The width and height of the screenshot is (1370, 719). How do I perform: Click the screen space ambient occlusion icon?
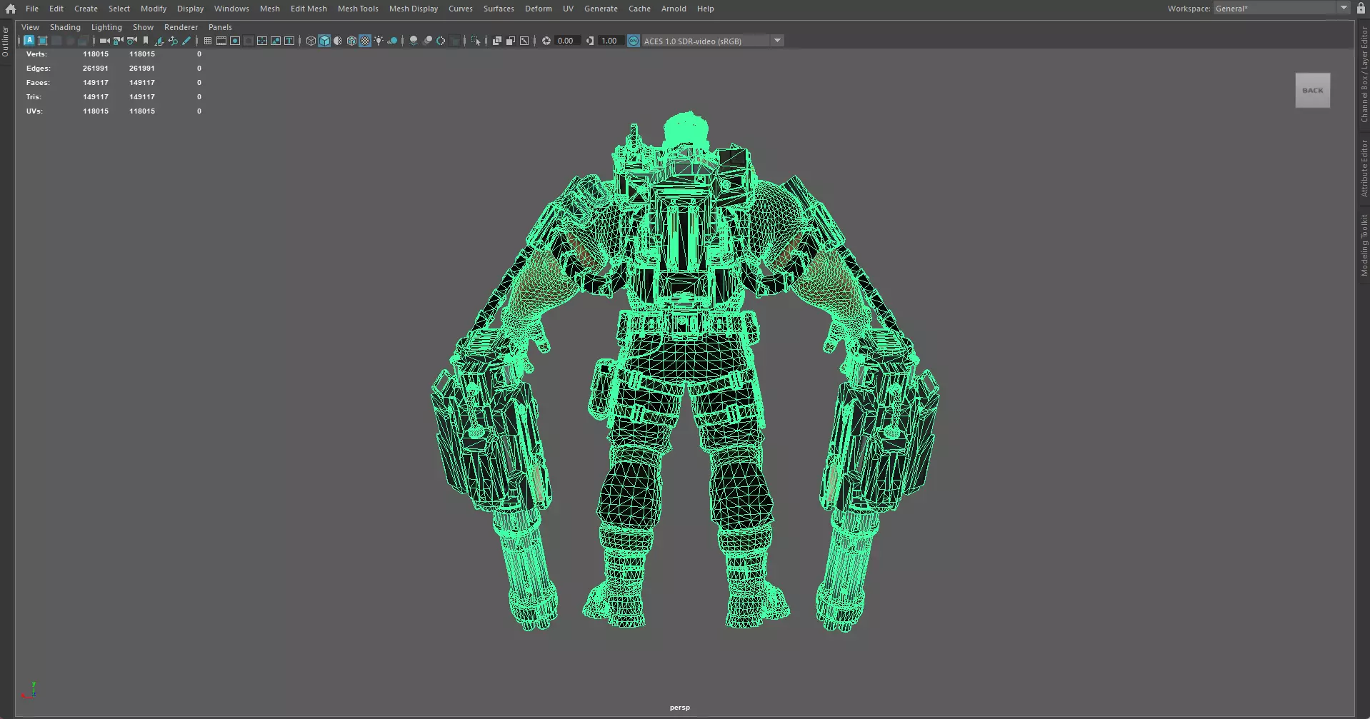(413, 41)
